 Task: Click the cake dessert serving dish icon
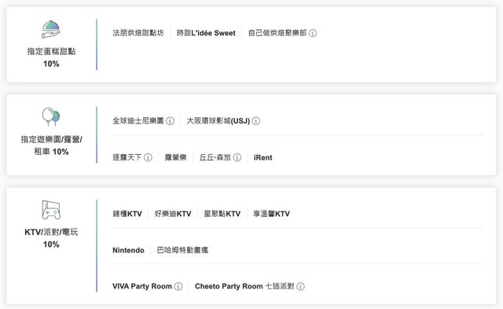(50, 29)
